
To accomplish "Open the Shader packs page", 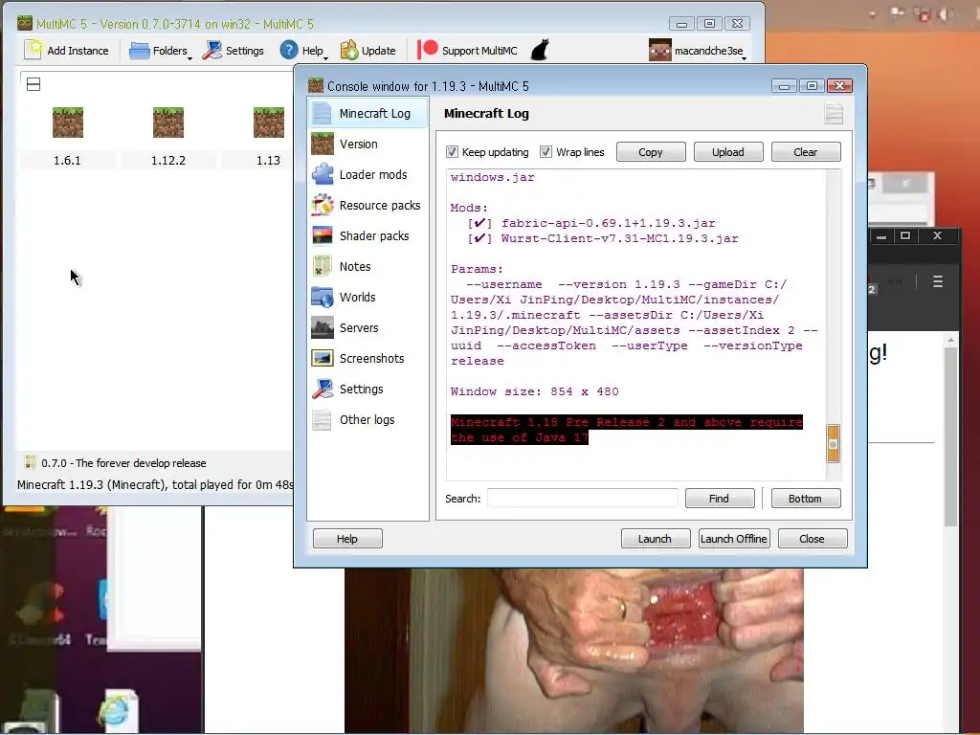I will 367,235.
